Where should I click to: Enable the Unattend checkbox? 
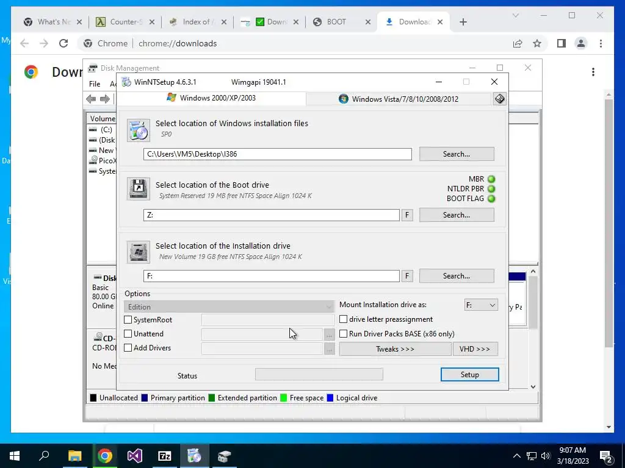128,334
